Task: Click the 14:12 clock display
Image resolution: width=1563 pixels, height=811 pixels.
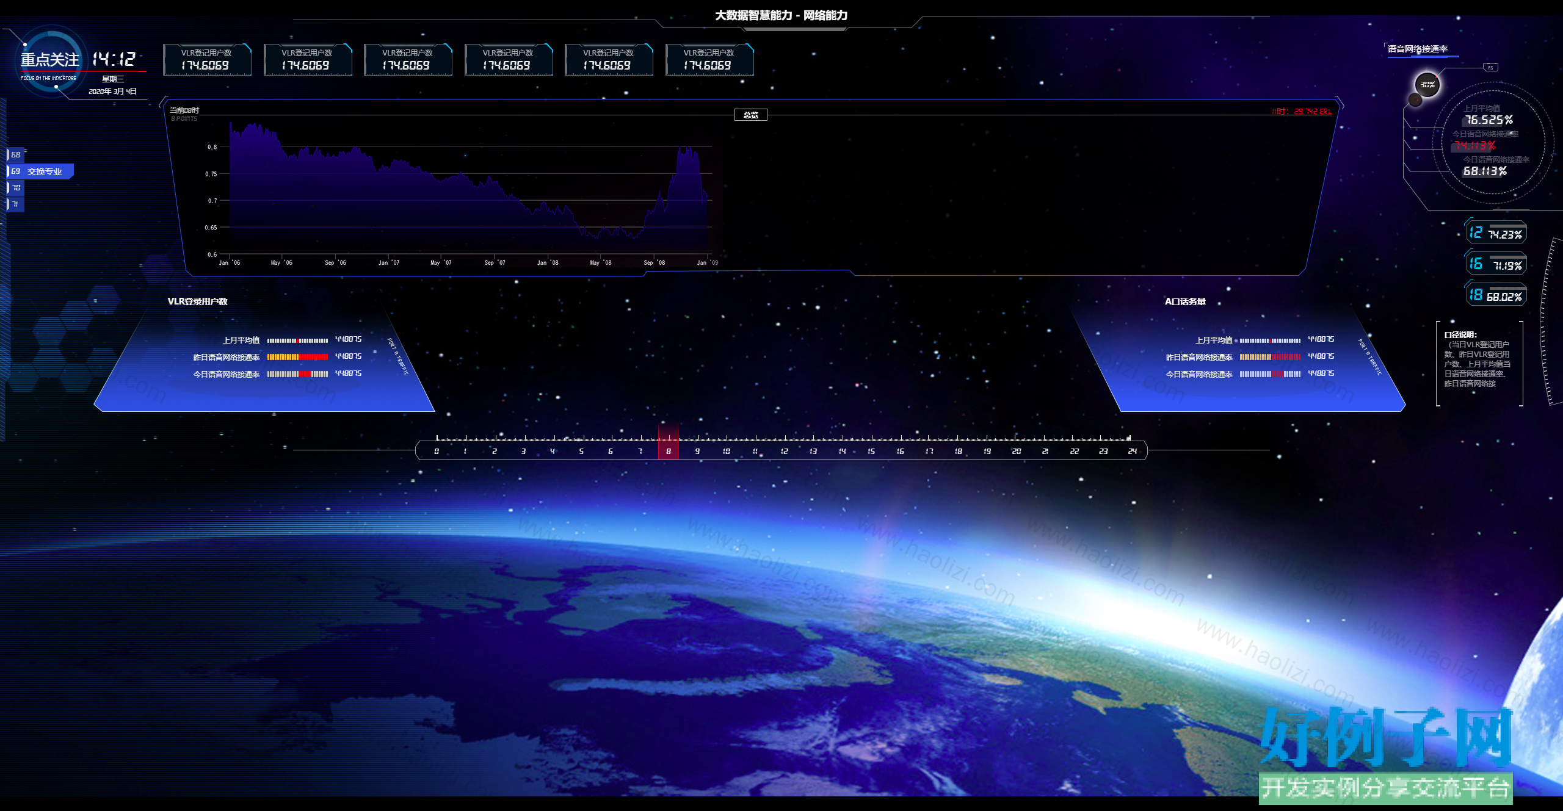Action: (x=114, y=59)
